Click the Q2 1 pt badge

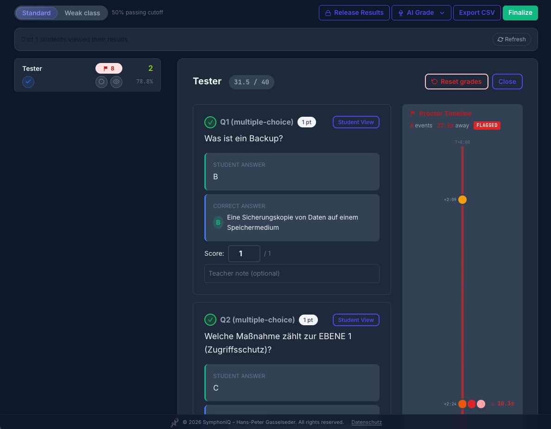coord(308,320)
